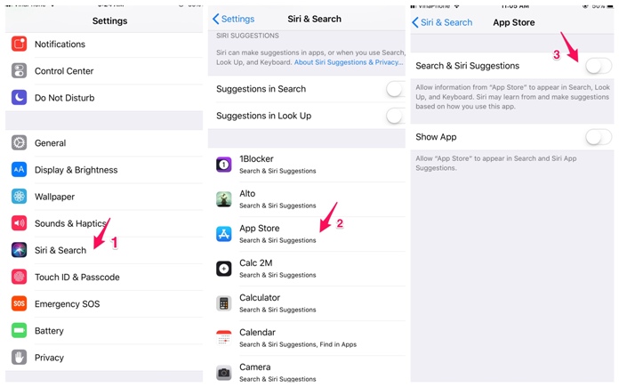Viewport: 619px width, 387px height.
Task: Tap the App Store app icon
Action: coord(224,234)
